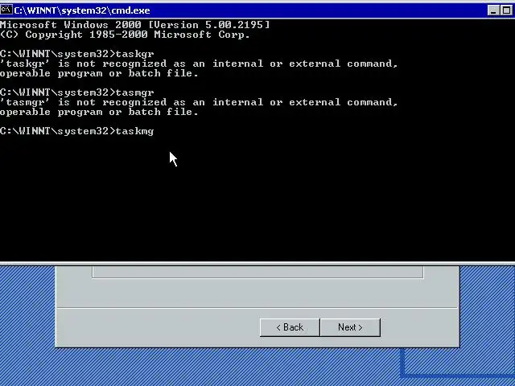This screenshot has width=515, height=386.
Task: Maximize the cmd.exe window
Action: tap(507, 10)
